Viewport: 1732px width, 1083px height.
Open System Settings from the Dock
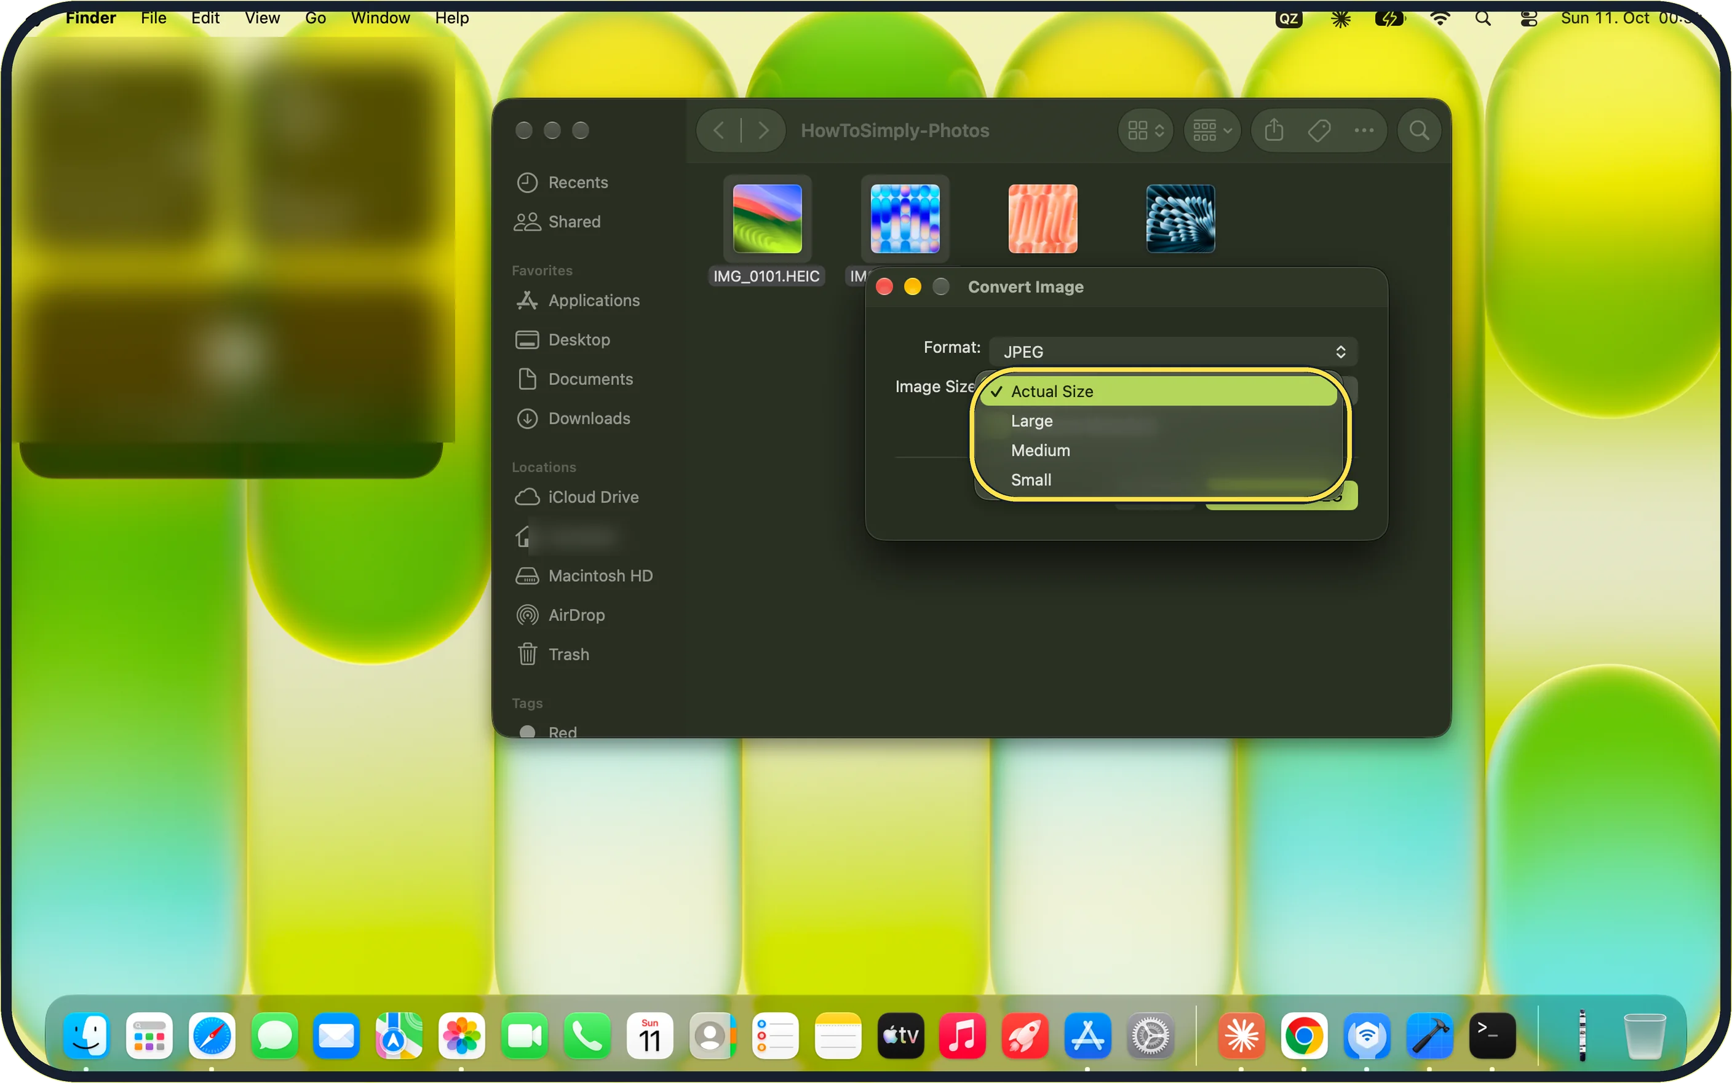[x=1150, y=1035]
